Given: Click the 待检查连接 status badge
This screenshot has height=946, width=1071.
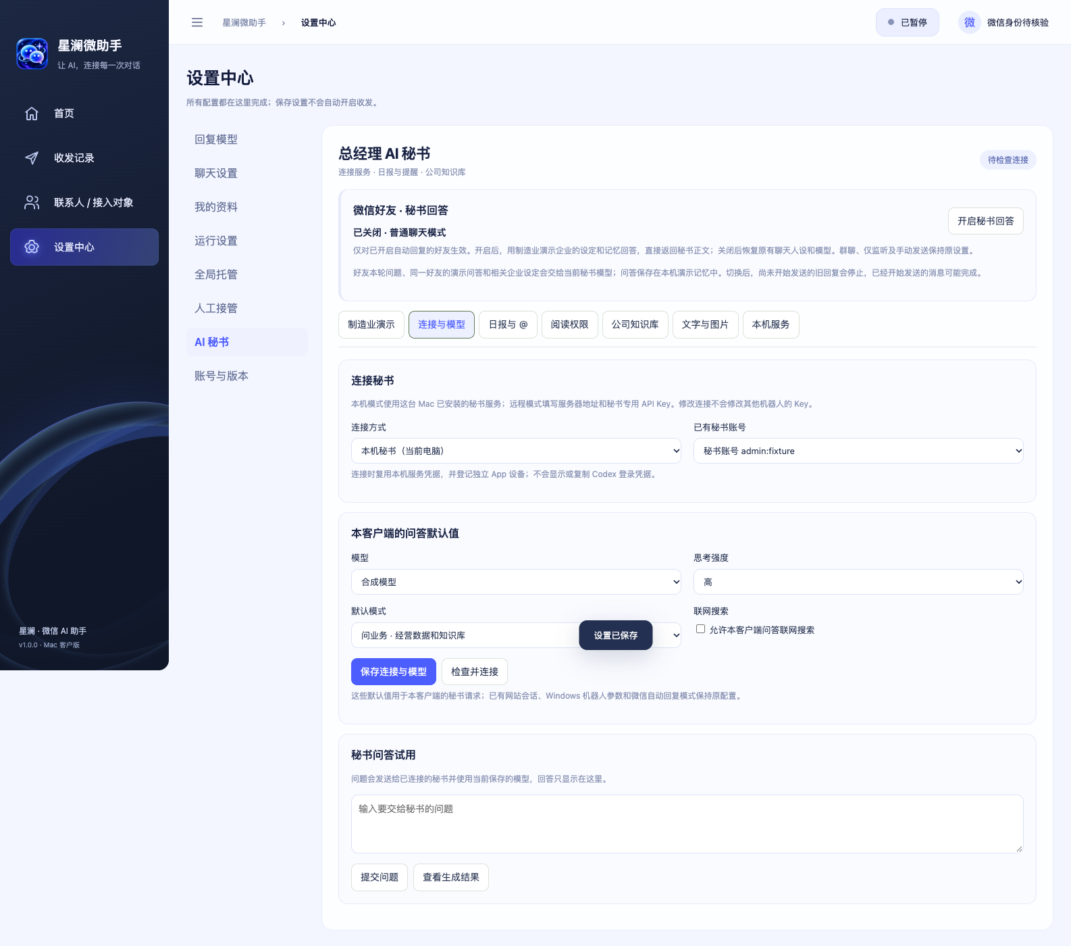Looking at the screenshot, I should click(x=1008, y=160).
